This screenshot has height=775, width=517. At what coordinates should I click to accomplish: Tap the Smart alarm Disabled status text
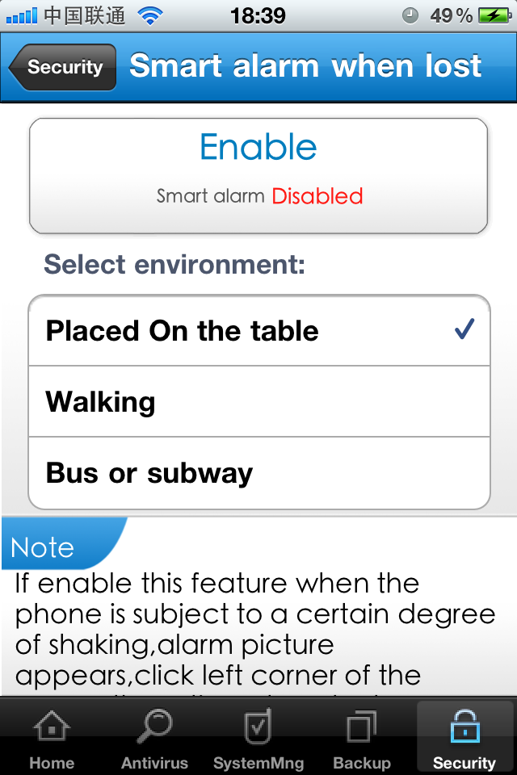pos(259,196)
